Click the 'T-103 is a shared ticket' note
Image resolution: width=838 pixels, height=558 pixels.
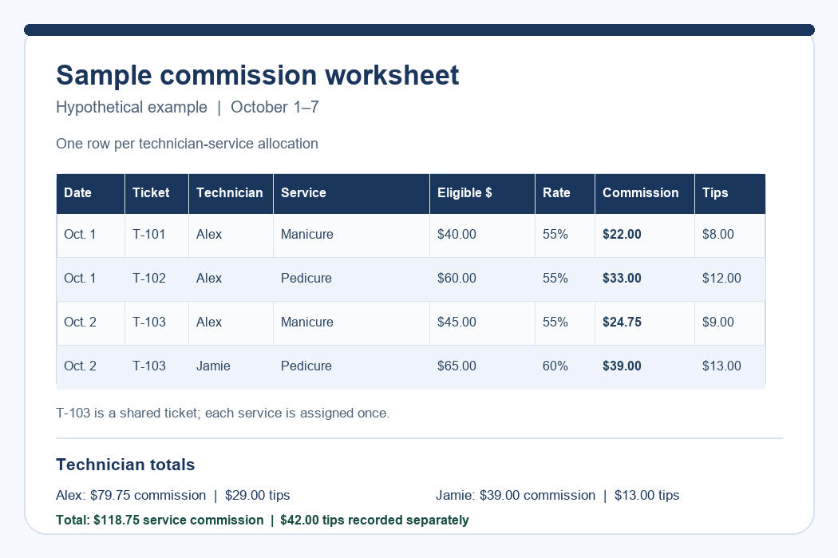[223, 414]
